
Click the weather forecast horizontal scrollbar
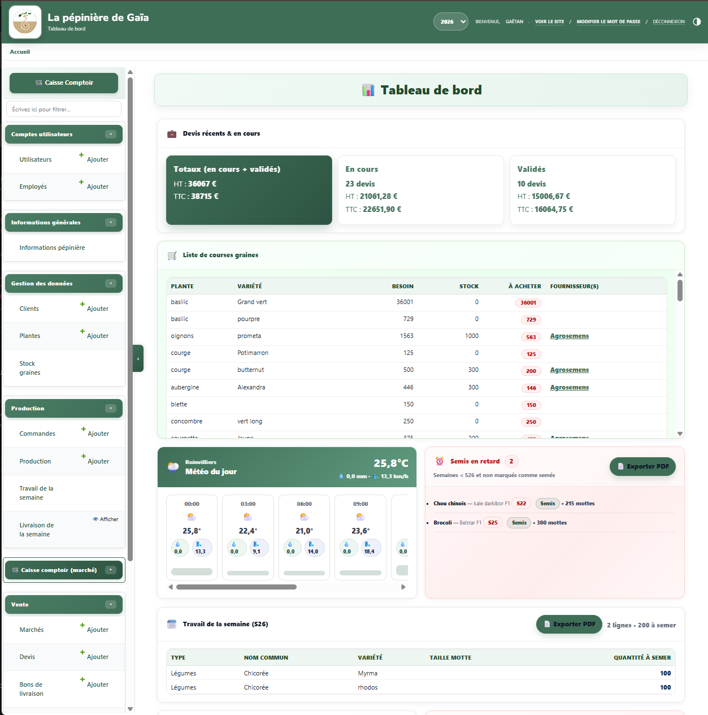[236, 587]
